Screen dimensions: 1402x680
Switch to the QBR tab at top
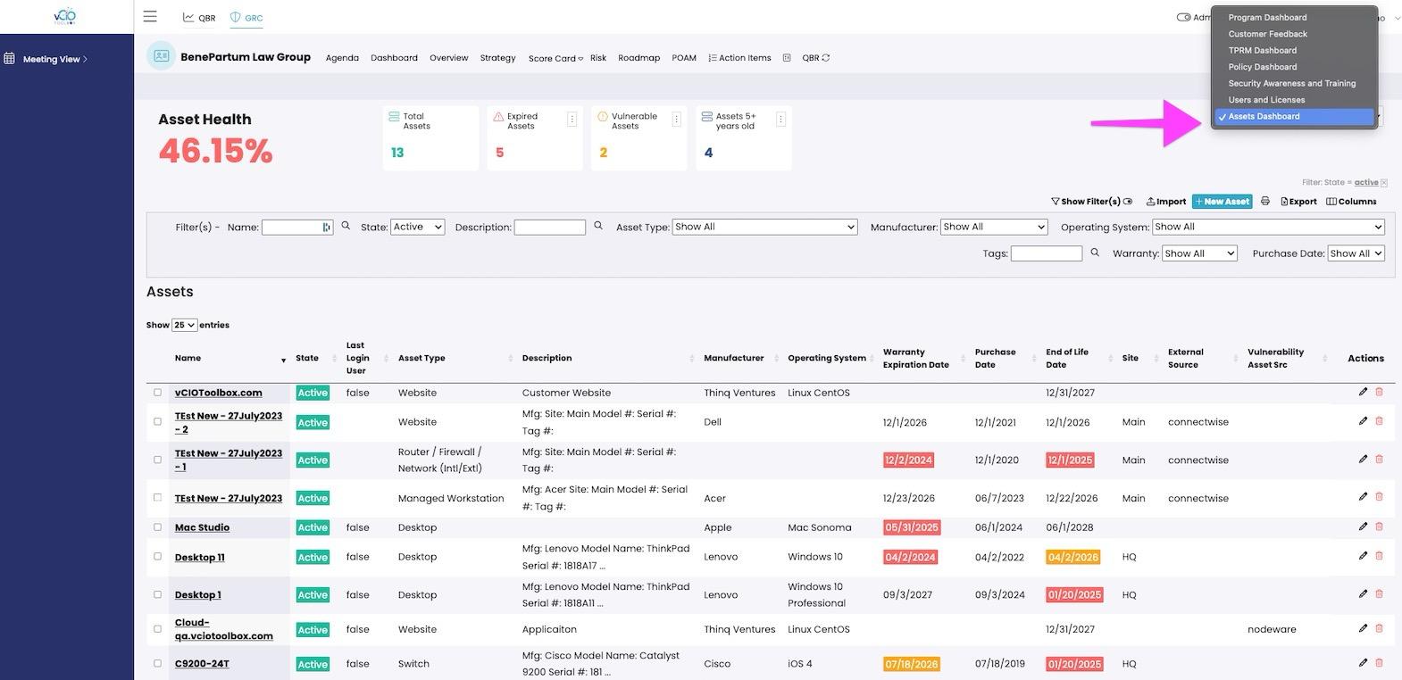199,17
